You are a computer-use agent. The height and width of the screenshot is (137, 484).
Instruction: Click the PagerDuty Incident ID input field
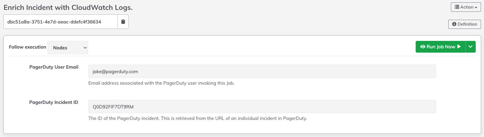[x=262, y=107]
